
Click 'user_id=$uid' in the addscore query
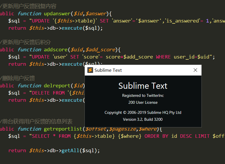192,57
